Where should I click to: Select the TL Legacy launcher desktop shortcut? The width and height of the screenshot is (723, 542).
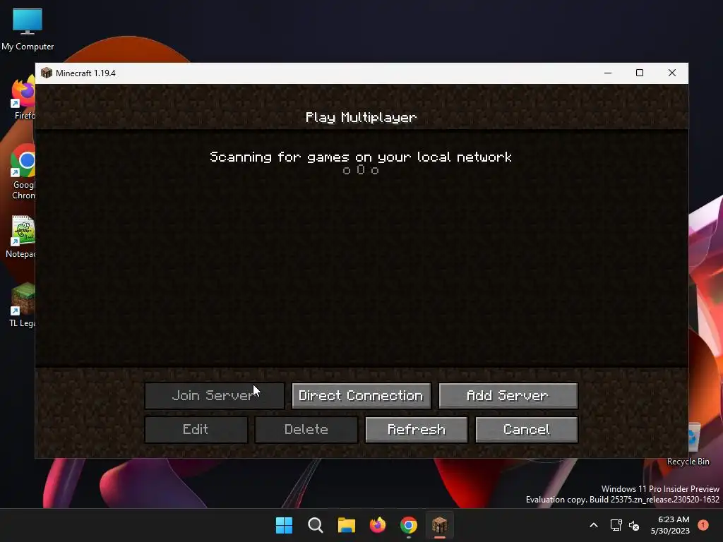[22, 305]
